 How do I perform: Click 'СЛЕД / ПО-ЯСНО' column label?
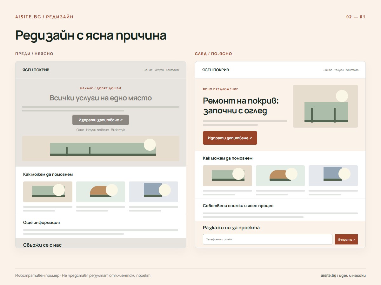(213, 54)
